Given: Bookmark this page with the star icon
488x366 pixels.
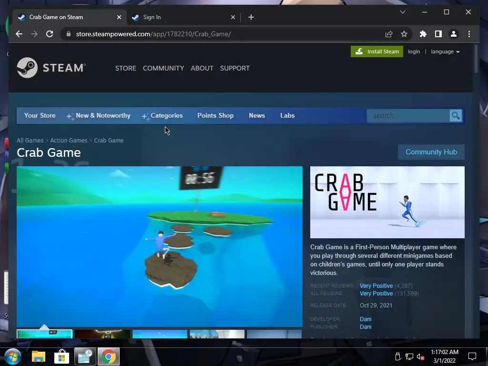Looking at the screenshot, I should [x=404, y=34].
